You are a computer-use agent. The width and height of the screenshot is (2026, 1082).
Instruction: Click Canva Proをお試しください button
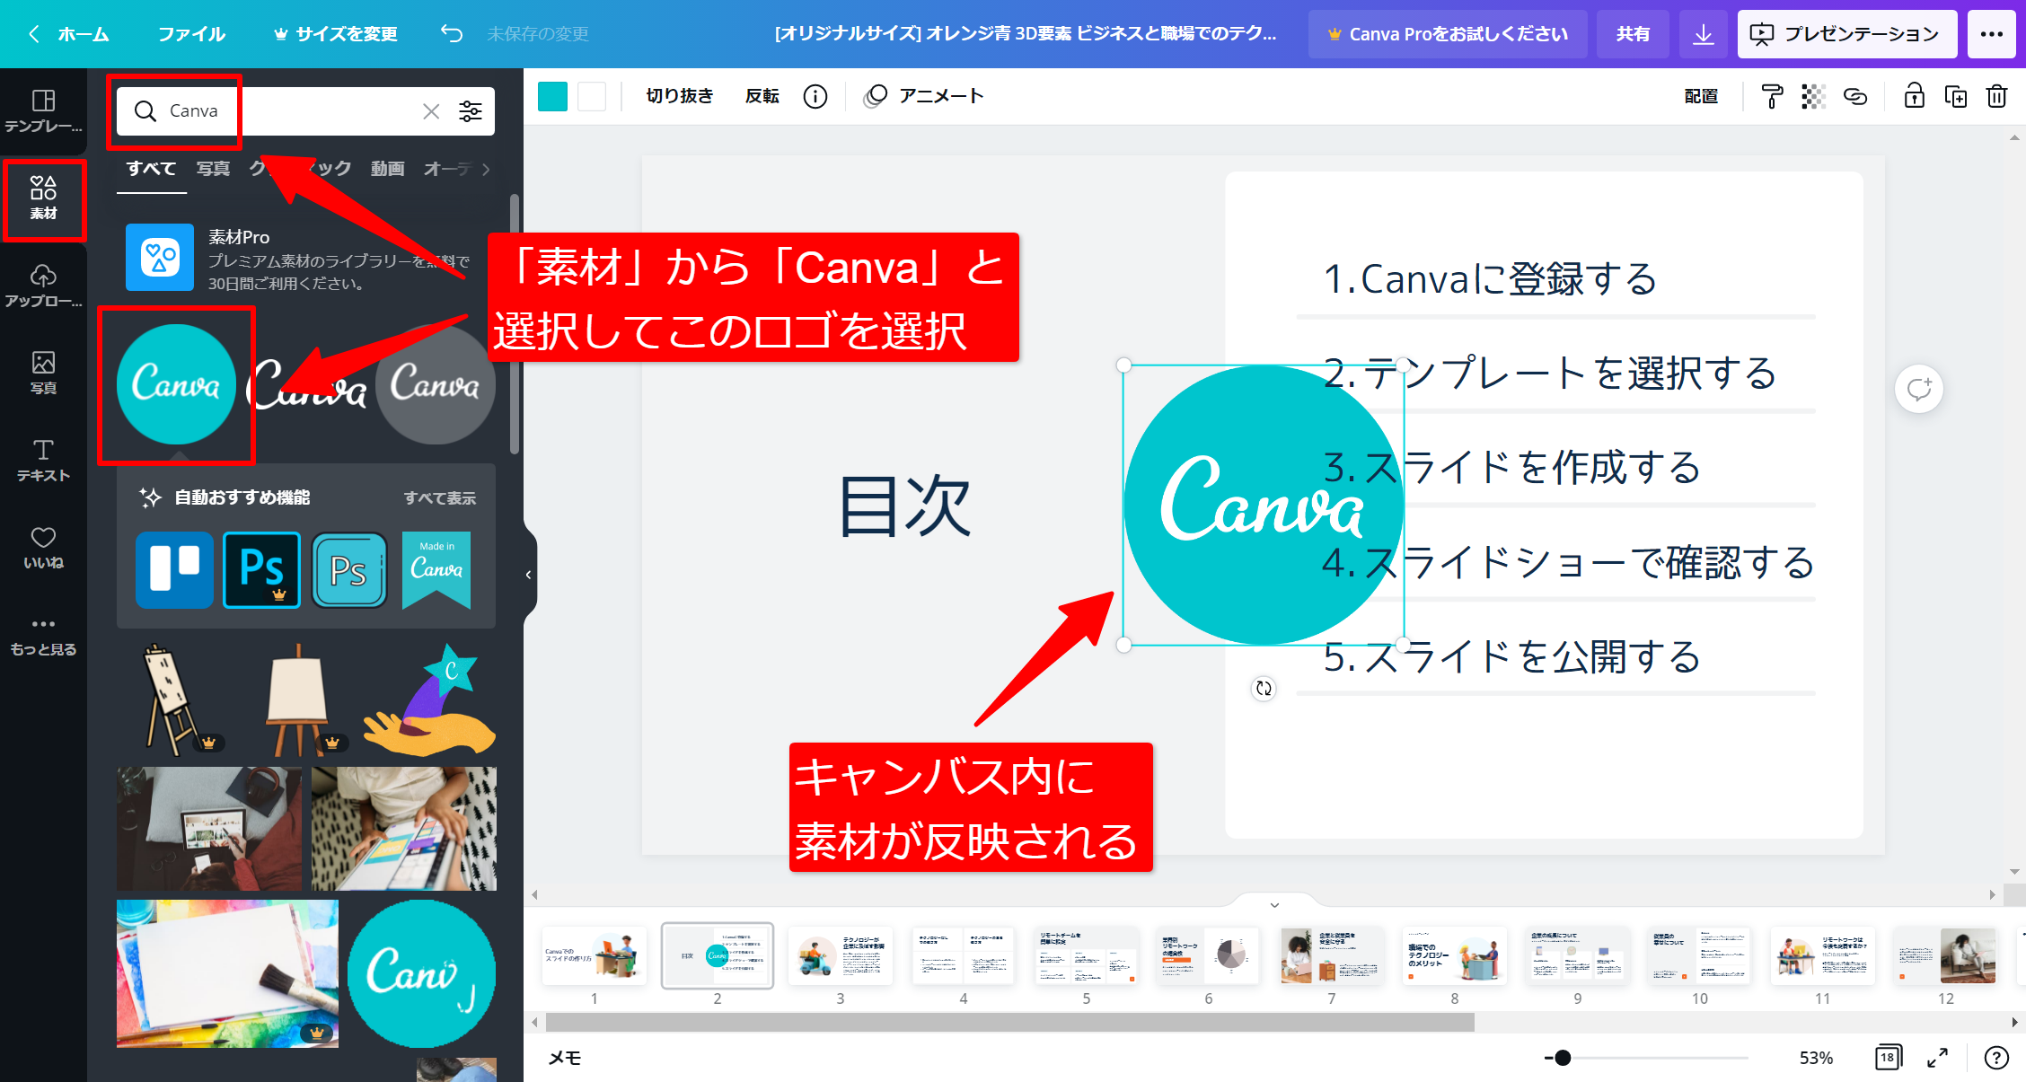1448,34
